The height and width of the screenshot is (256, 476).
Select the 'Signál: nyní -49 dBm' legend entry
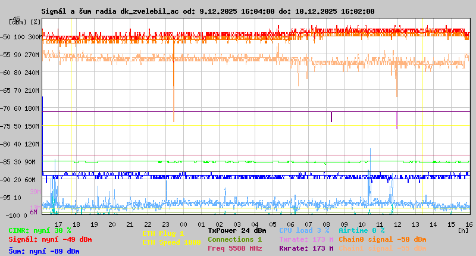click(x=50, y=239)
